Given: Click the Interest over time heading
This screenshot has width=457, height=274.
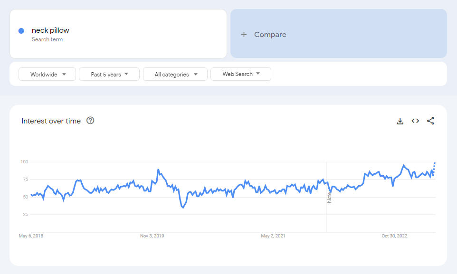Looking at the screenshot, I should pos(50,121).
